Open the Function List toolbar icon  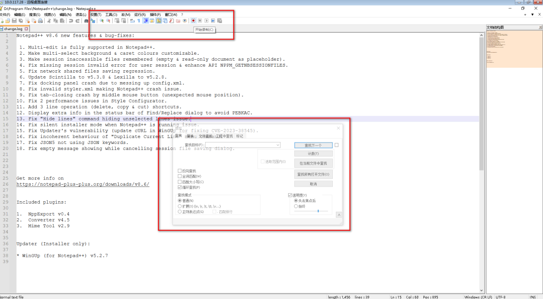click(171, 21)
